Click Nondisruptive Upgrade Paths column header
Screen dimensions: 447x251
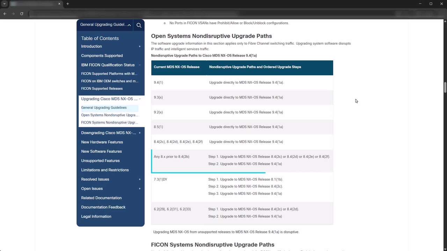tap(255, 67)
